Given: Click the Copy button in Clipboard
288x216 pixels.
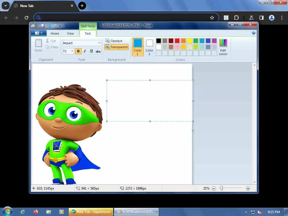Looking at the screenshot, I should 52,47.
